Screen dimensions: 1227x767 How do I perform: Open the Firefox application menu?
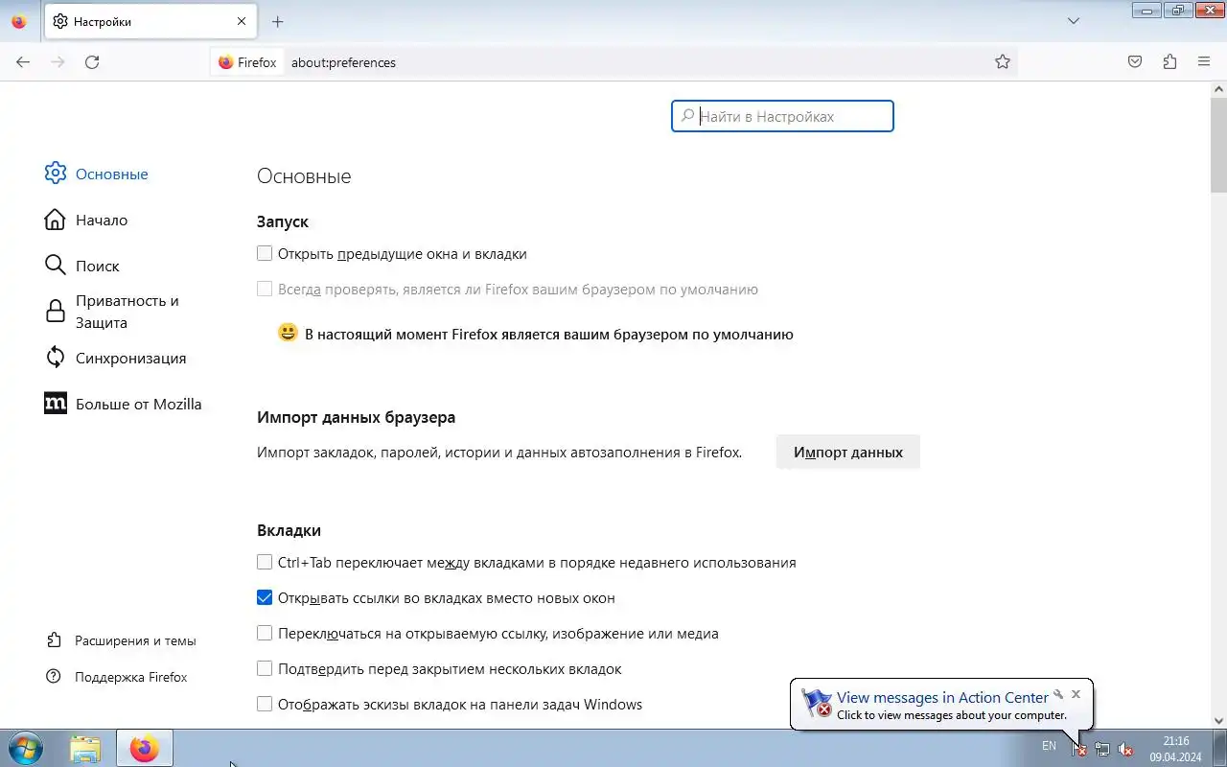[1204, 62]
